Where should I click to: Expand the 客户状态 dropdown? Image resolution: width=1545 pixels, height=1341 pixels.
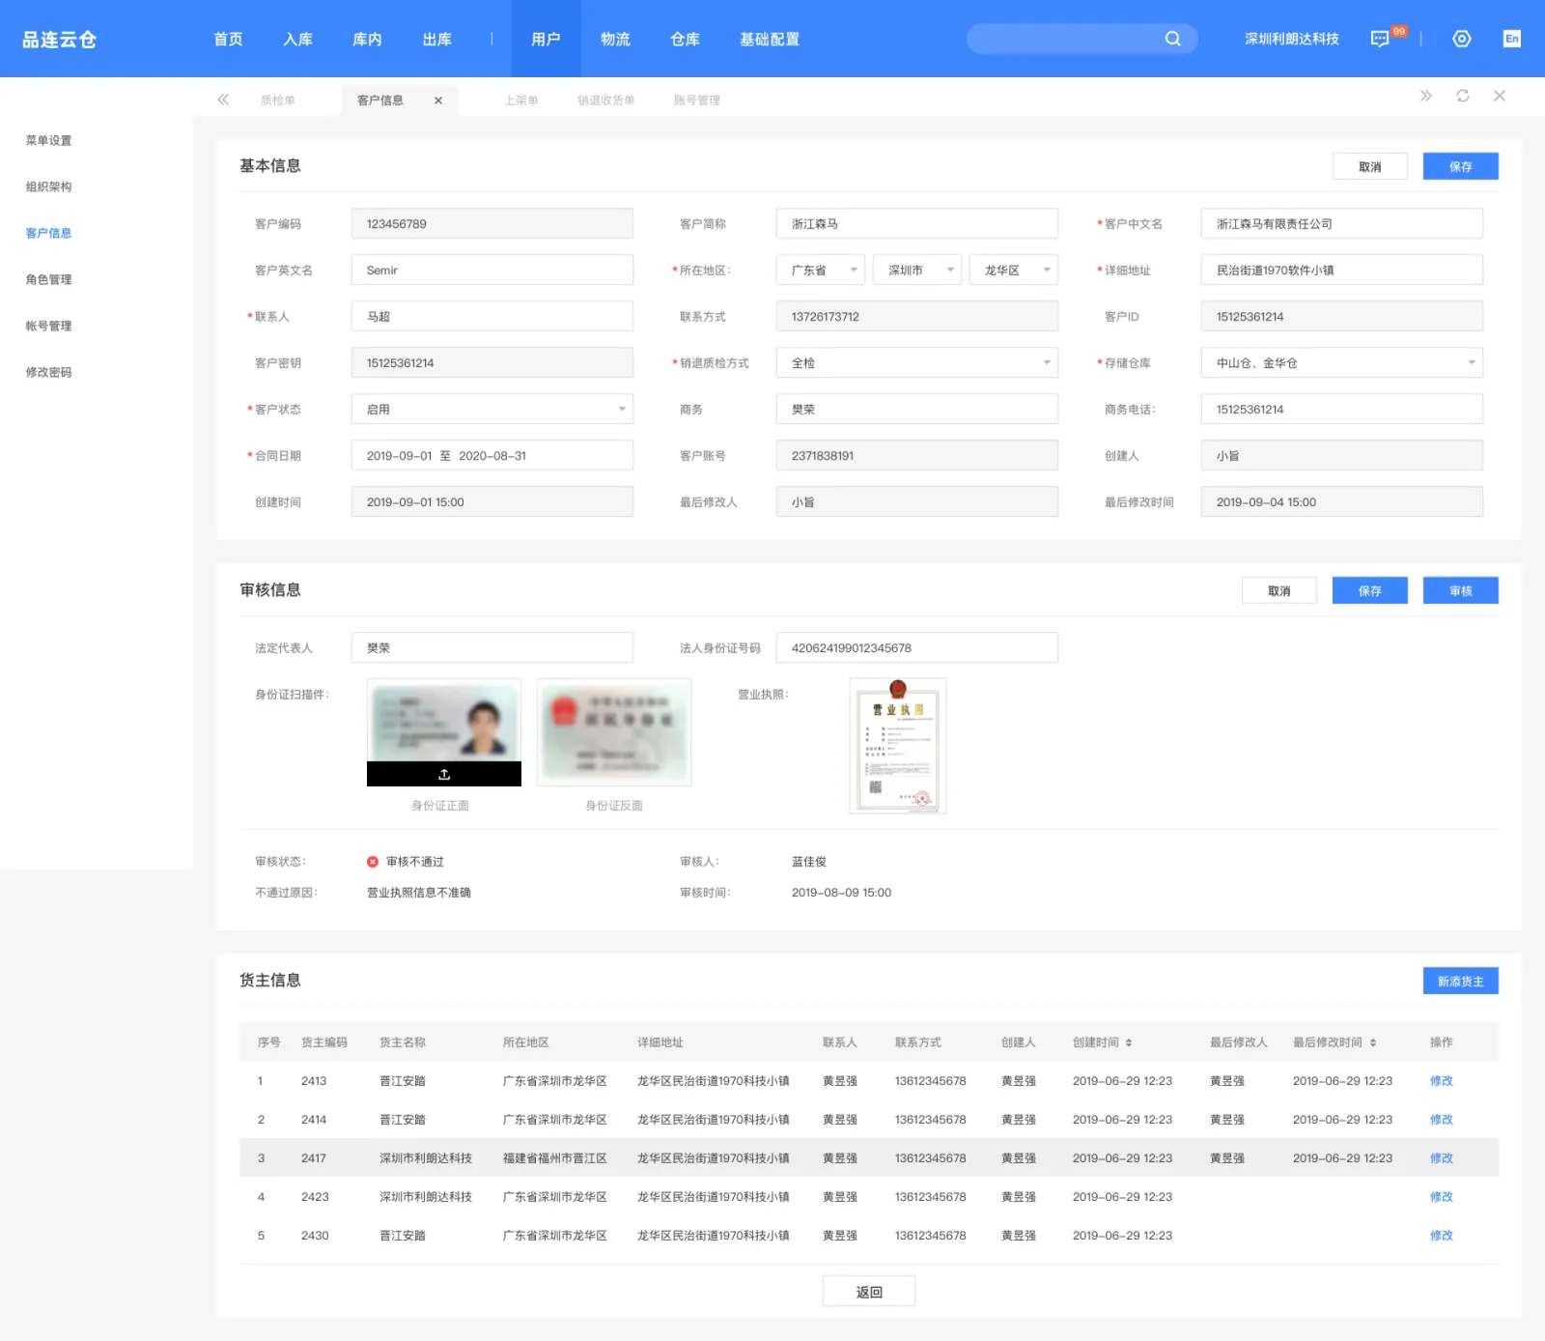pos(492,410)
